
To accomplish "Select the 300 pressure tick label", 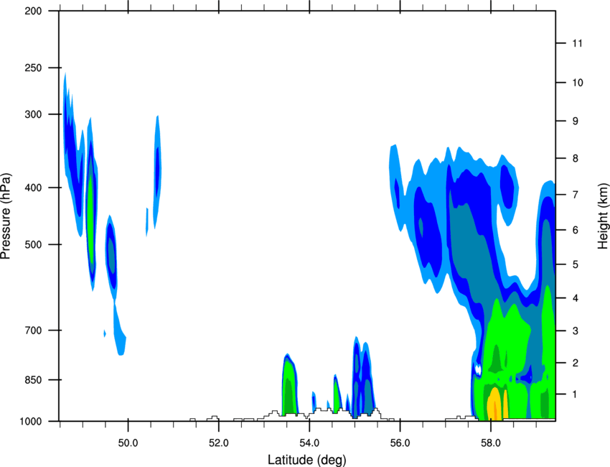I will point(33,114).
